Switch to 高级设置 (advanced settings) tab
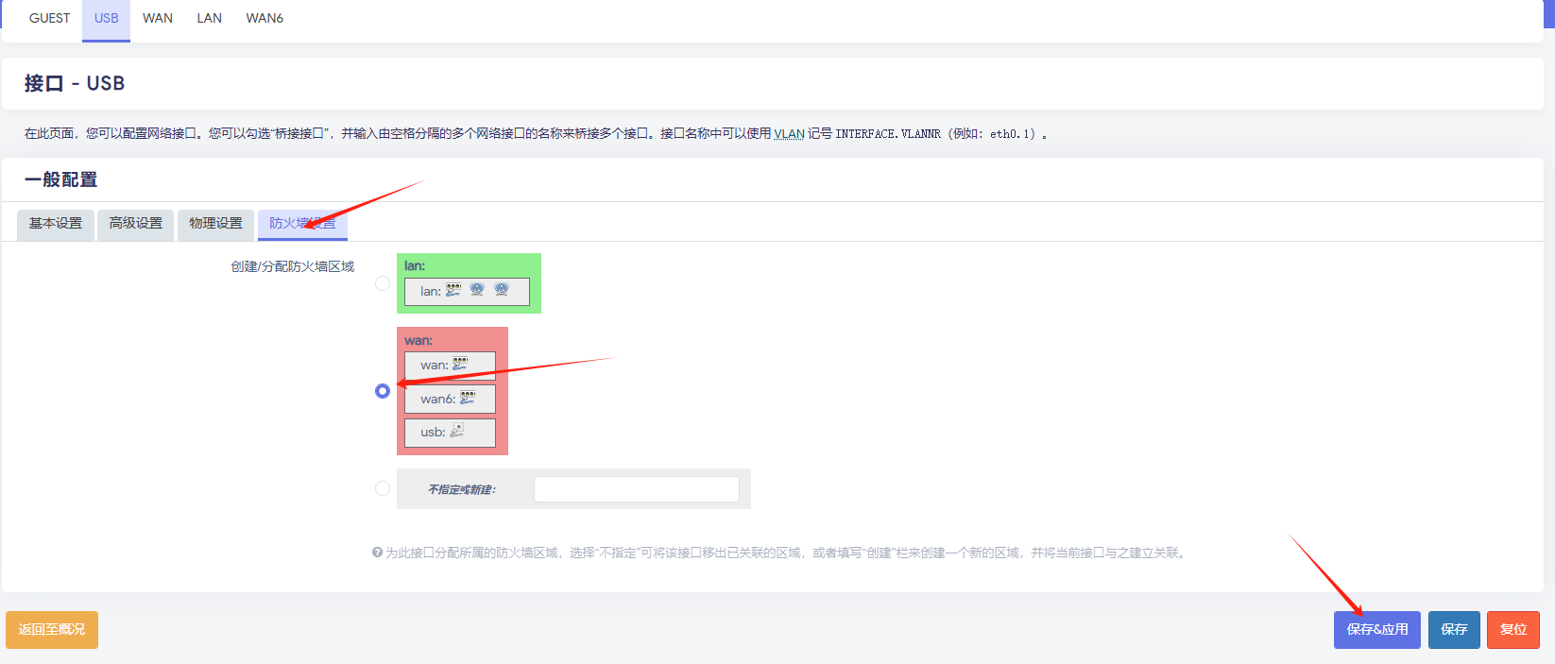1555x664 pixels. [136, 224]
